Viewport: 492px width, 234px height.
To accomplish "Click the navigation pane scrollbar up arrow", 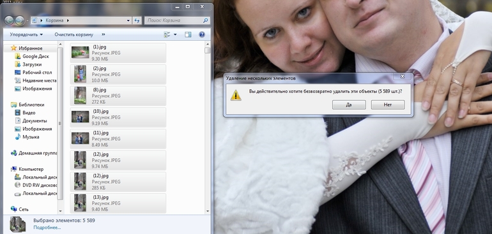I will (60, 45).
